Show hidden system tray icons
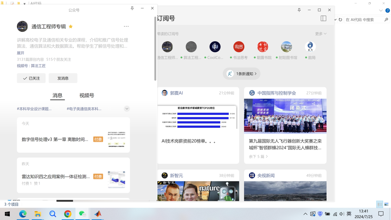Screen dimensions: 391x220 coord(305,214)
